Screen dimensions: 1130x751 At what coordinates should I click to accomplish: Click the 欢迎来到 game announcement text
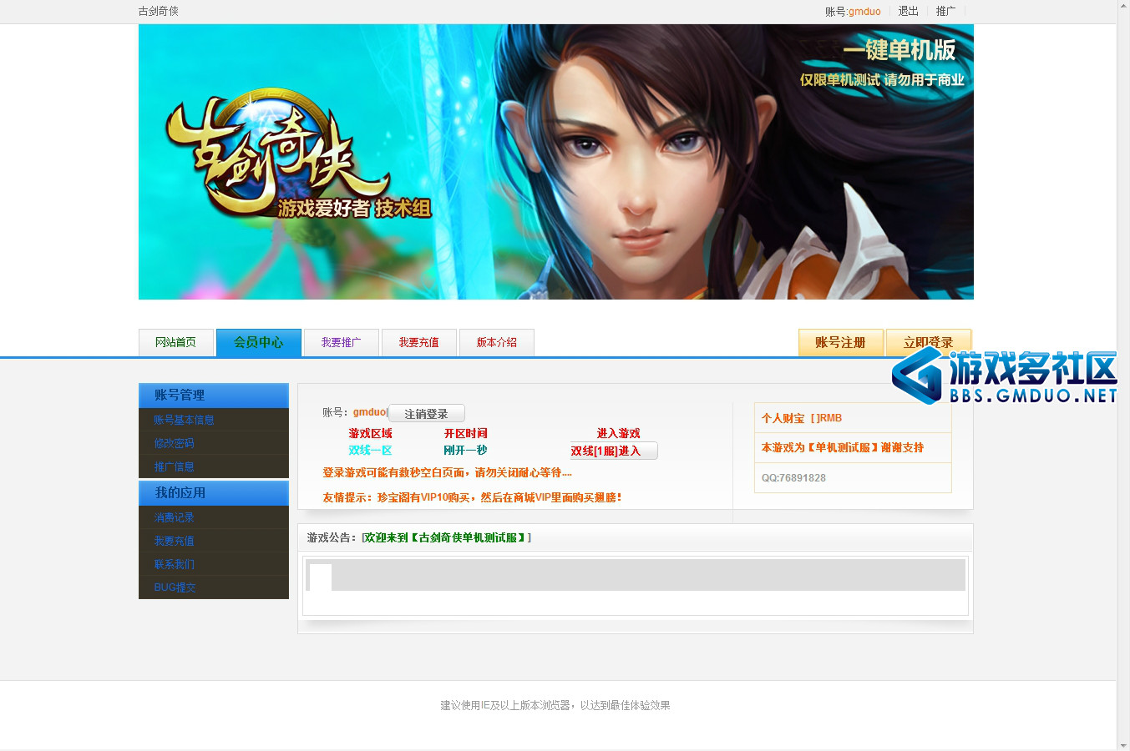(446, 537)
